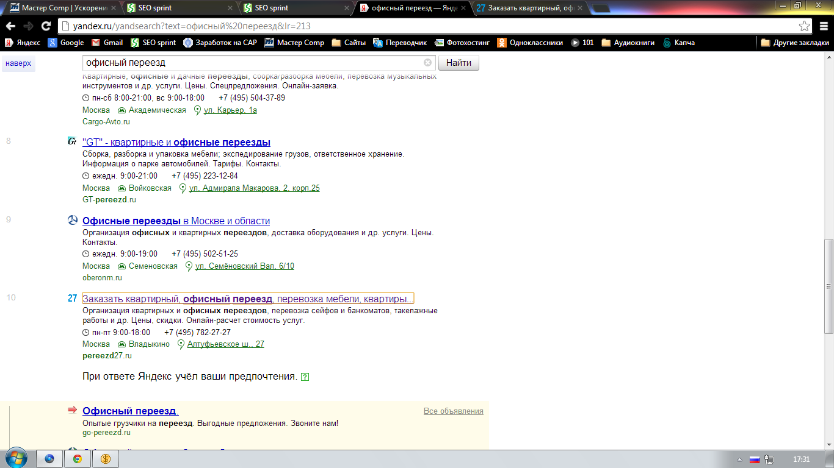Switch to the Заказать квартирный tab
This screenshot has height=468, width=834.
[x=529, y=8]
